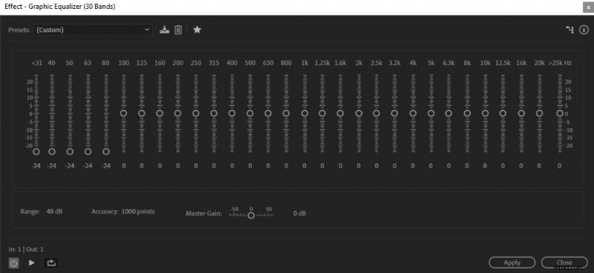
Task: Click the 1.6k Hz band slider knob
Action: click(340, 113)
